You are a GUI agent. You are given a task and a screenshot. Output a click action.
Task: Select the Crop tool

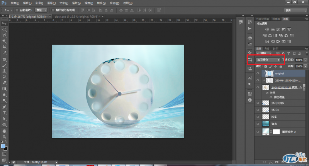tap(4, 47)
